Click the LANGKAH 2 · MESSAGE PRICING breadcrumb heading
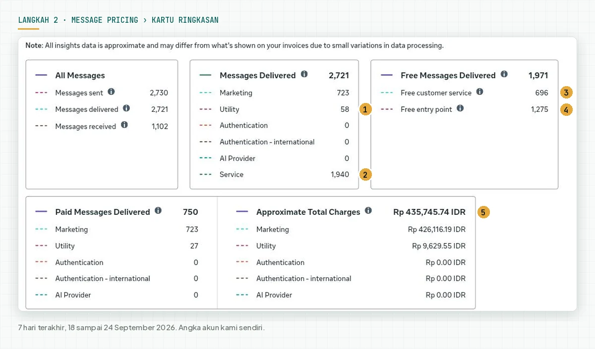This screenshot has height=349, width=595. pos(118,20)
